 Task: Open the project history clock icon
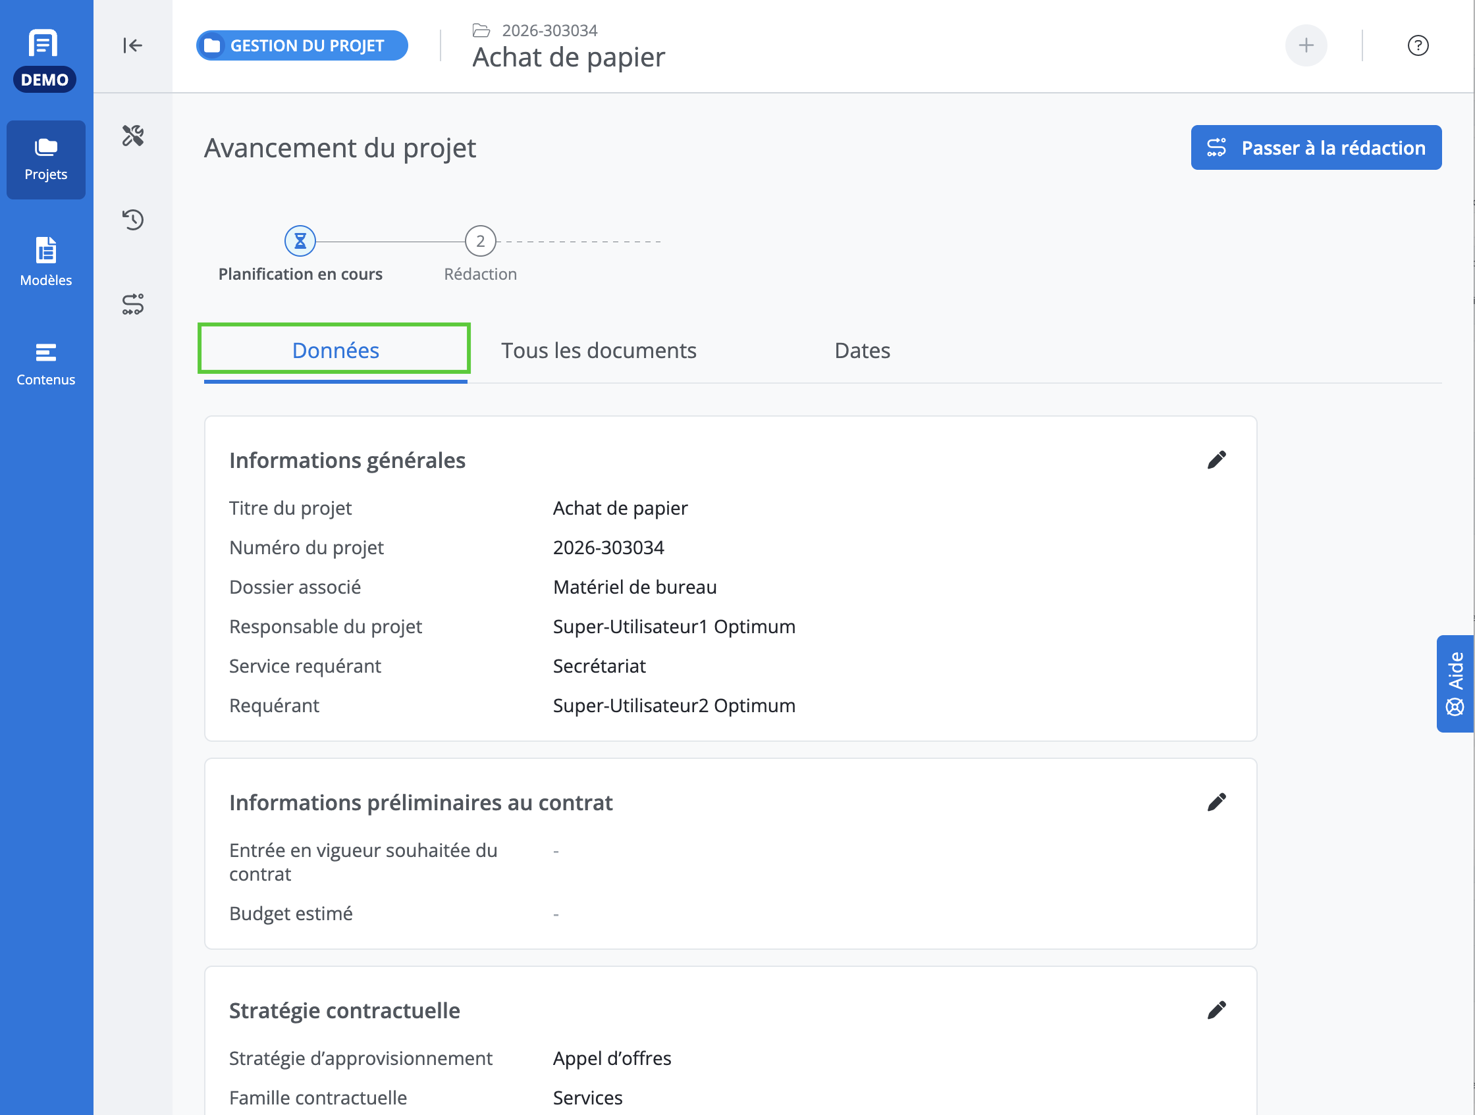tap(133, 219)
